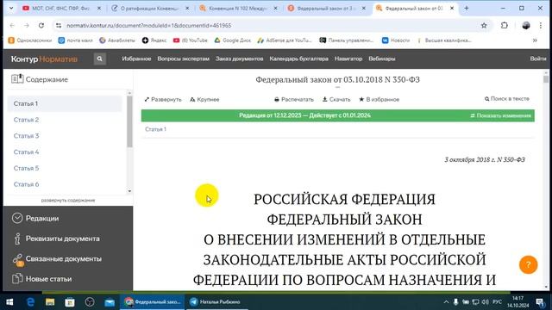Open почта майл bookmark
The image size is (552, 310).
76,40
